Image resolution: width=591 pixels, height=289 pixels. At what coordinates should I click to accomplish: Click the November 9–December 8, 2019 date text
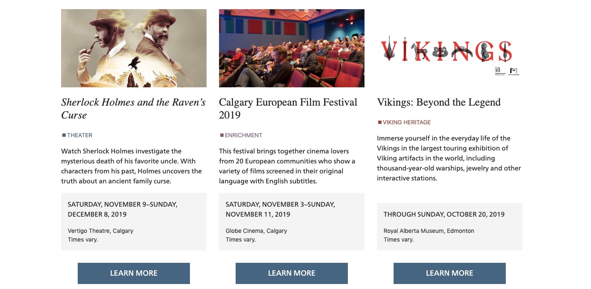pyautogui.click(x=123, y=209)
